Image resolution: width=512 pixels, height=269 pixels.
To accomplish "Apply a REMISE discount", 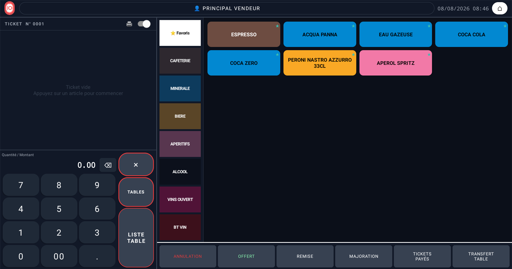I will [305, 256].
